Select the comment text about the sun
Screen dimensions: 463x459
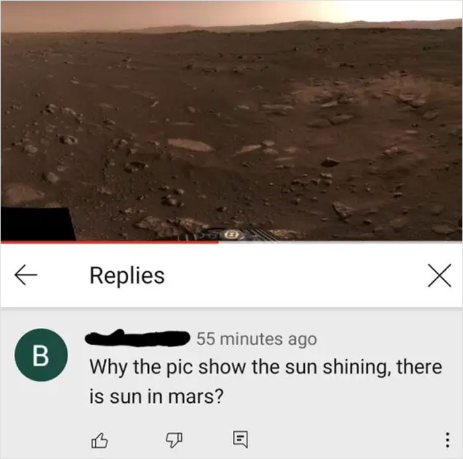266,382
